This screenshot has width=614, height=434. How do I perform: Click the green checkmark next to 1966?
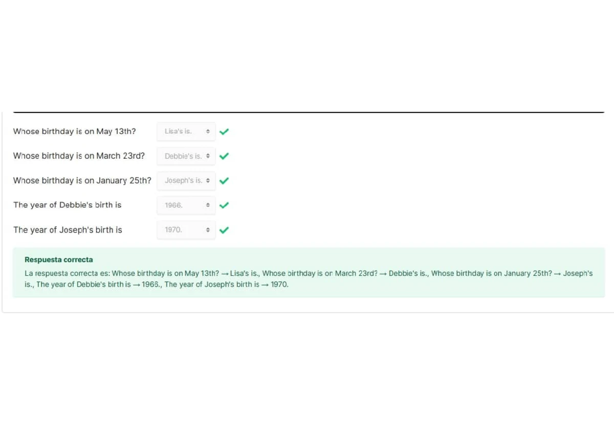[224, 205]
